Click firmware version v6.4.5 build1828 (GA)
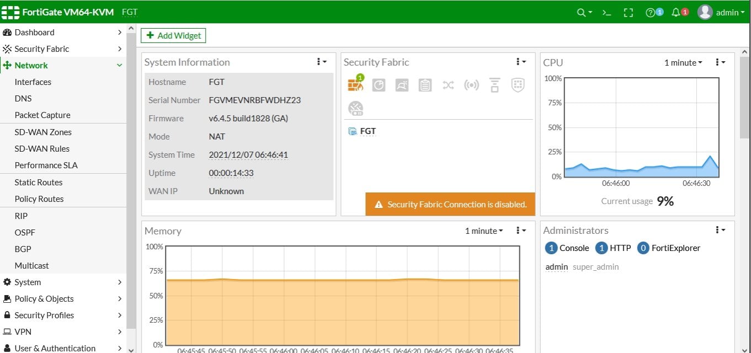 pos(248,119)
